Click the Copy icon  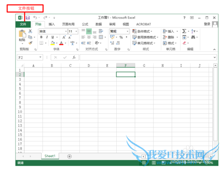click(30, 37)
